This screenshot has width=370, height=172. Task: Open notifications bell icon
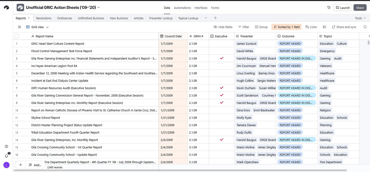click(6, 156)
